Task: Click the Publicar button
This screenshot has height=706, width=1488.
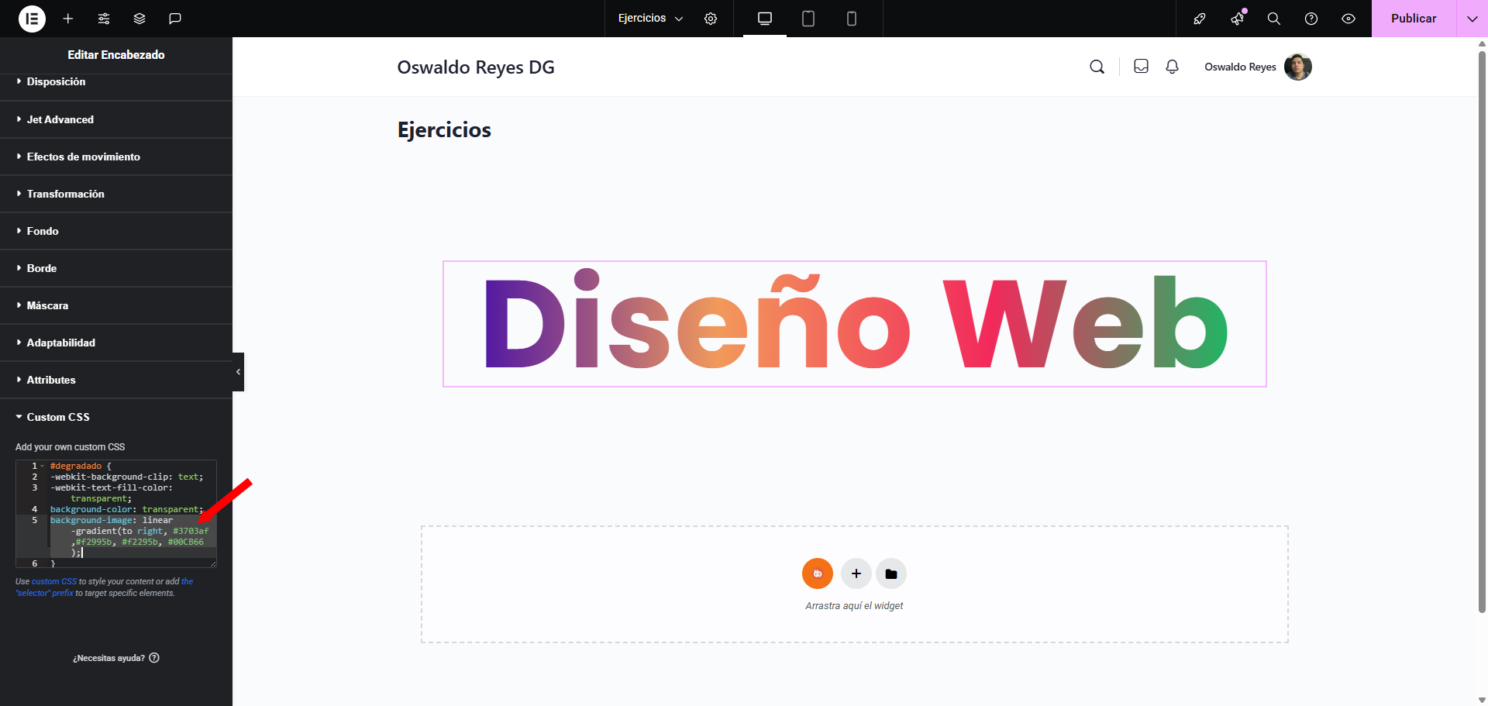Action: pyautogui.click(x=1413, y=19)
